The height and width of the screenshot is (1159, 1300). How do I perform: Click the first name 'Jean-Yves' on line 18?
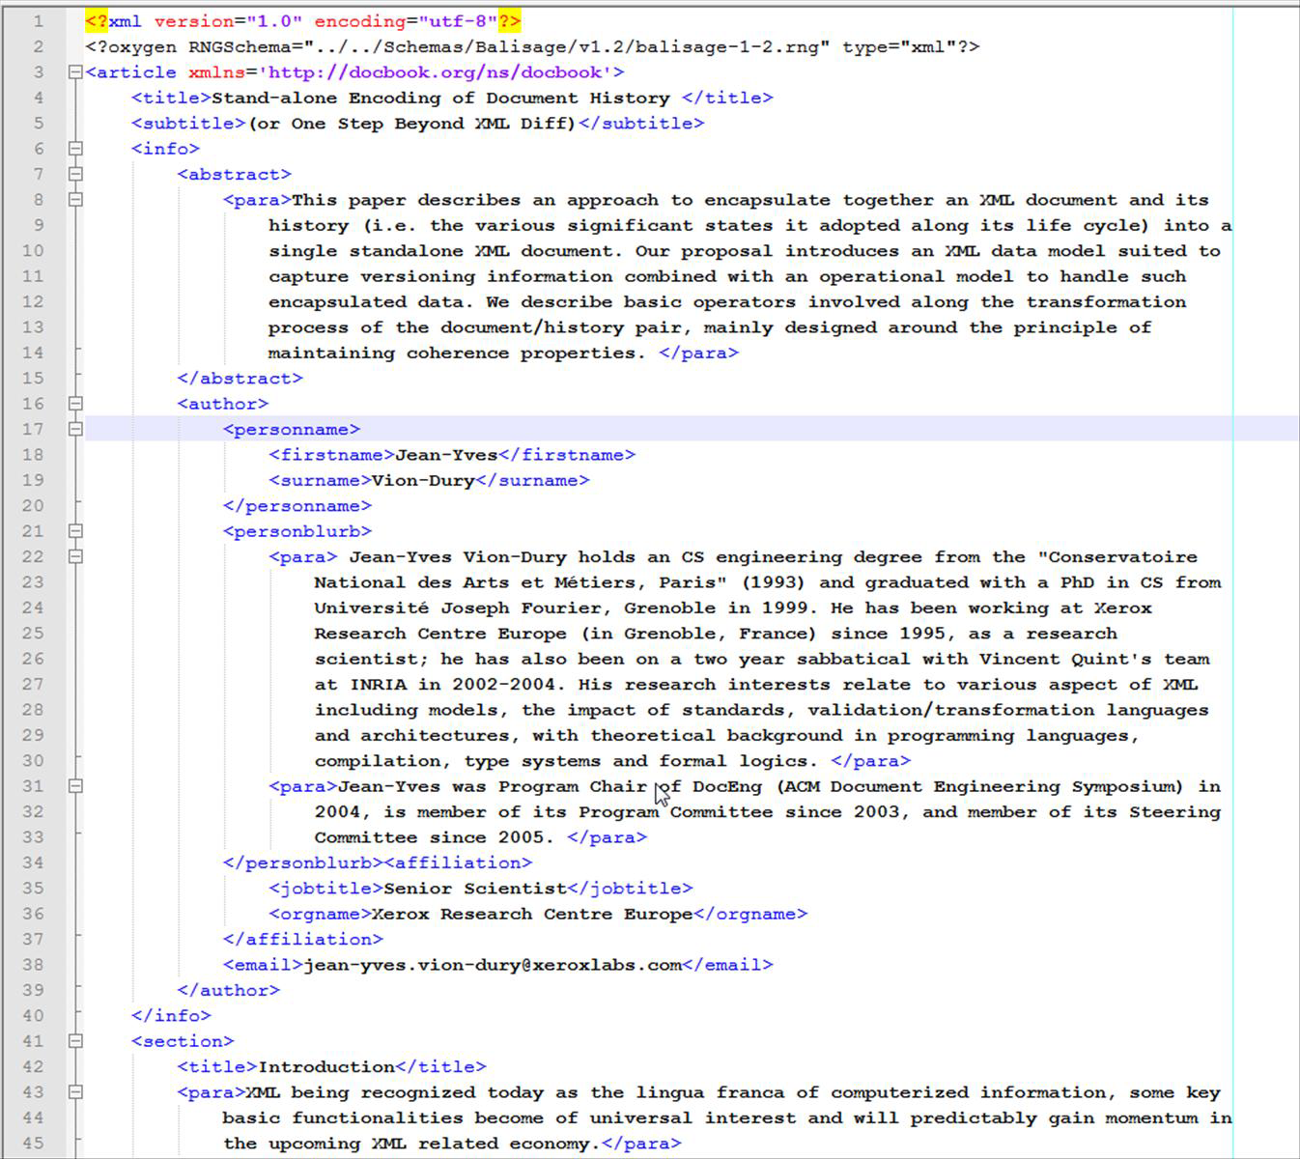(x=446, y=455)
